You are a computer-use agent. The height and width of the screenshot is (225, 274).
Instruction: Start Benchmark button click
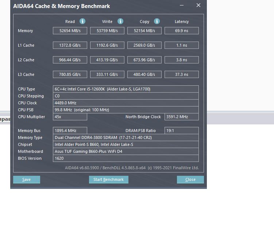pos(108,179)
